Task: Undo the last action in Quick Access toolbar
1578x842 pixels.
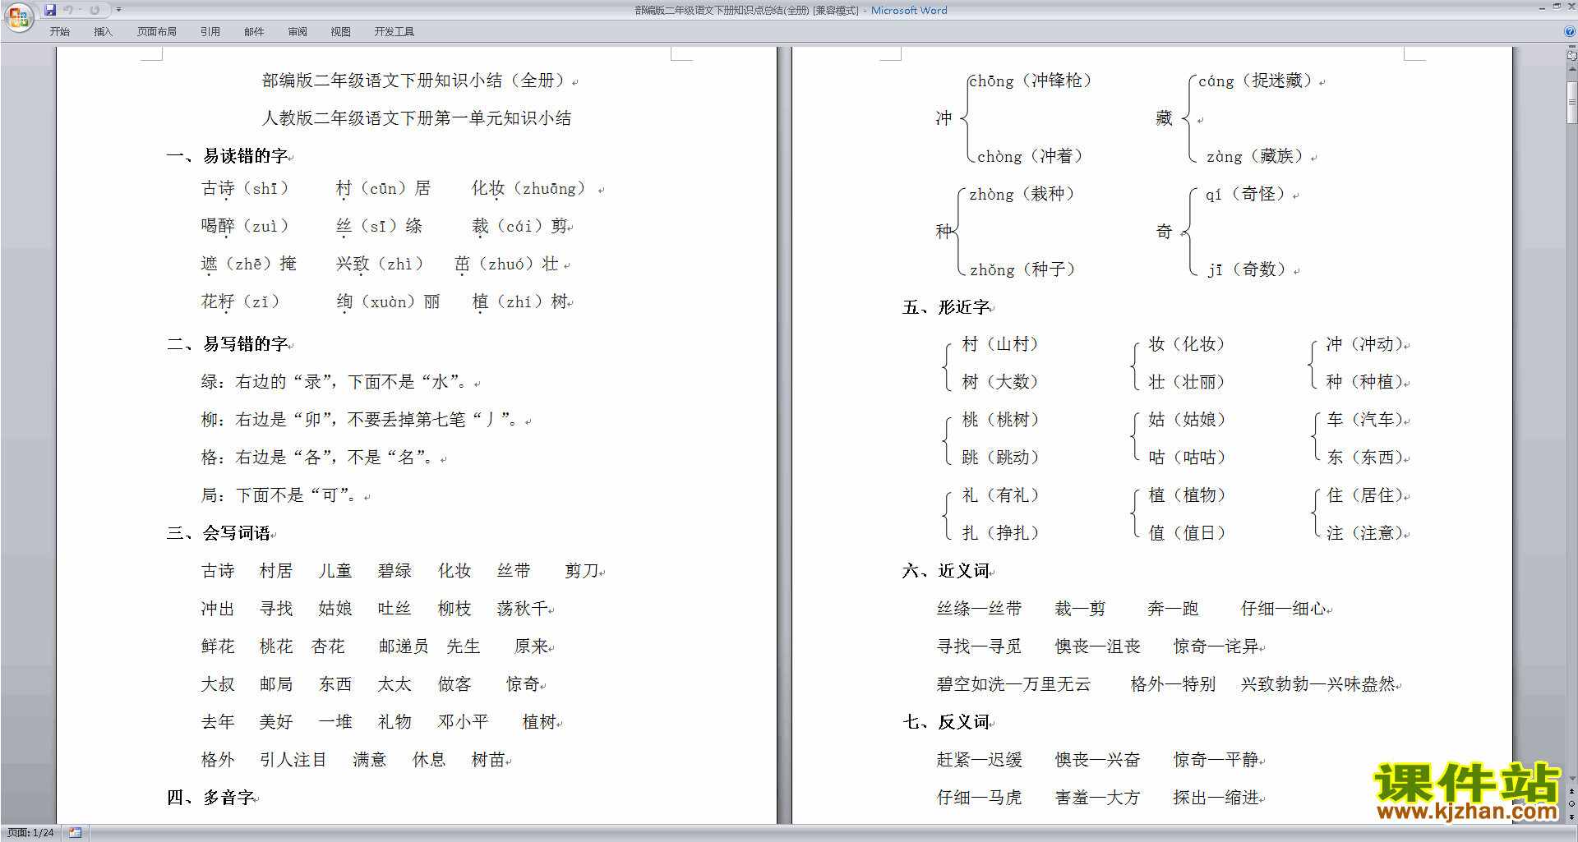Action: (x=68, y=10)
